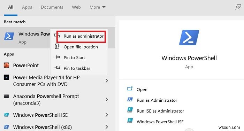This screenshot has height=131, width=244.
Task: Open the feedback icon at top right
Action: pyautogui.click(x=238, y=7)
